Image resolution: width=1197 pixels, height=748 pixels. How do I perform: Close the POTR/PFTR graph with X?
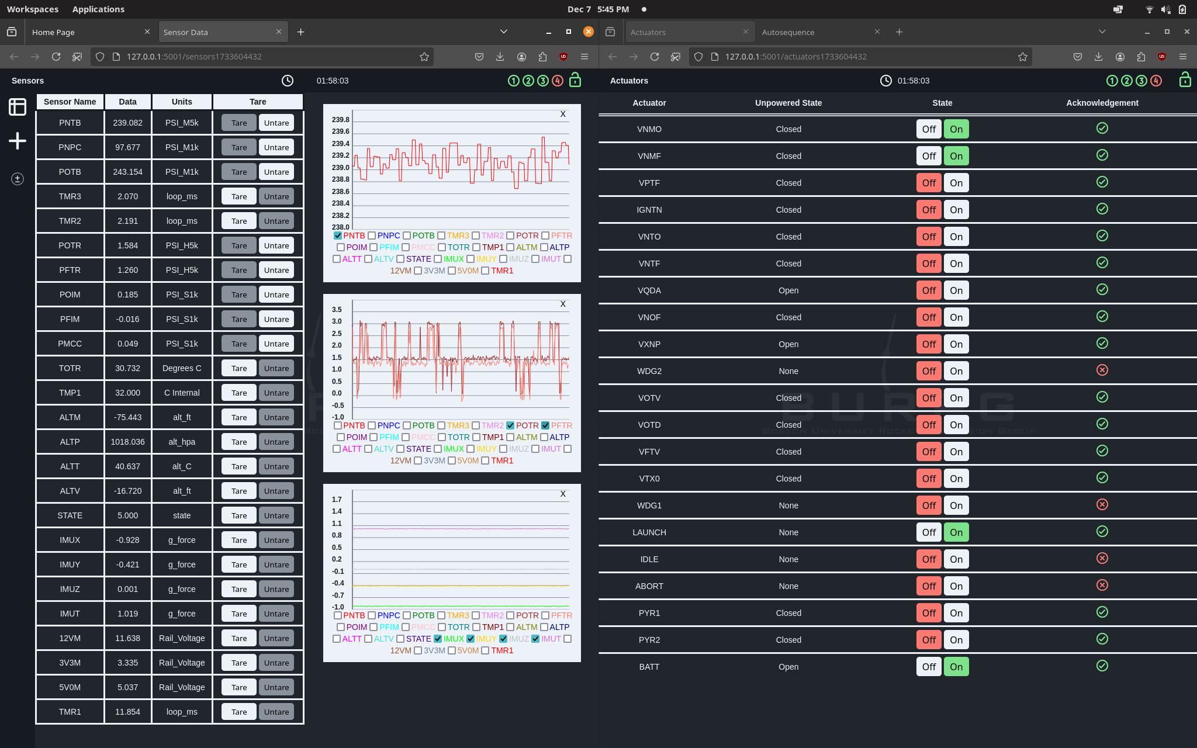(x=563, y=304)
